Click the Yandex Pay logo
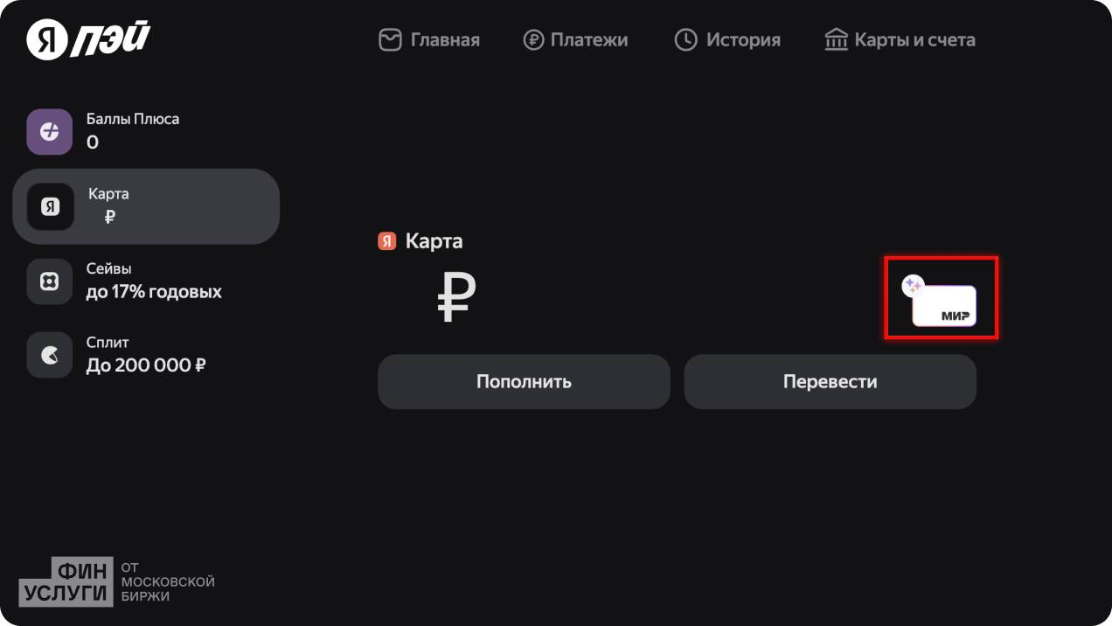 (x=88, y=39)
